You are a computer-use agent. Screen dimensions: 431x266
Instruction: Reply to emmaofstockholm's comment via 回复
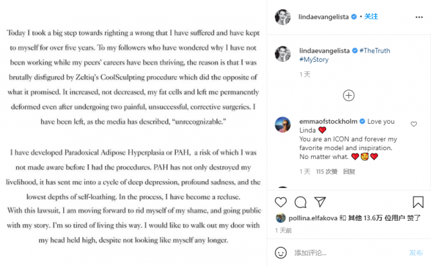(x=349, y=172)
